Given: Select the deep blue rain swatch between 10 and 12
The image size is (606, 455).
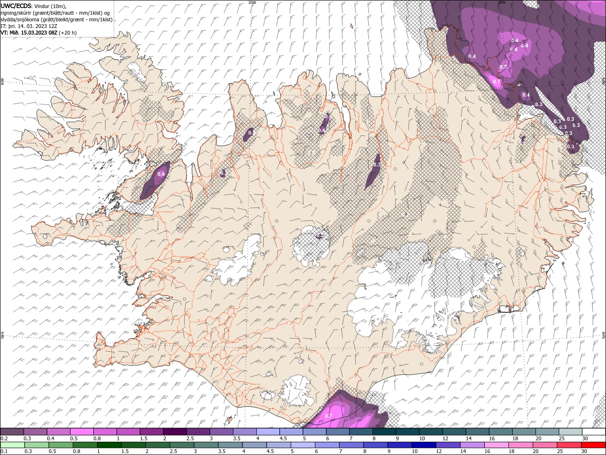Looking at the screenshot, I should (x=423, y=445).
